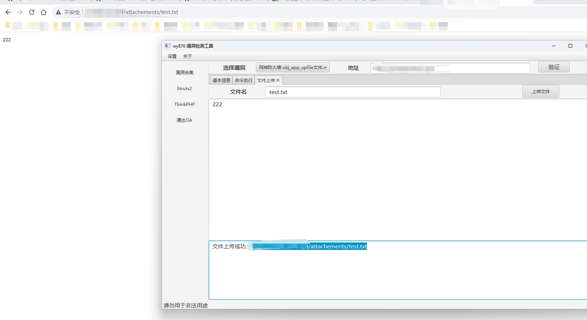Click the wy876 tool window icon
The image size is (587, 320).
point(167,46)
